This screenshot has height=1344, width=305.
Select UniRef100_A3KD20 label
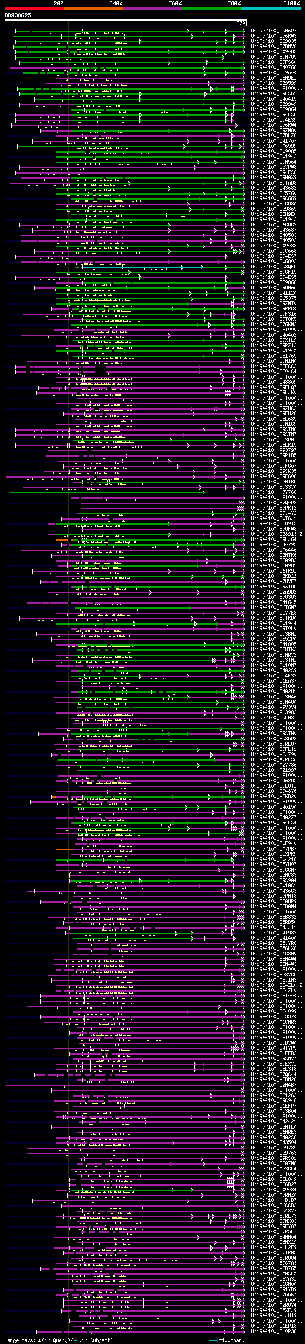point(274,796)
